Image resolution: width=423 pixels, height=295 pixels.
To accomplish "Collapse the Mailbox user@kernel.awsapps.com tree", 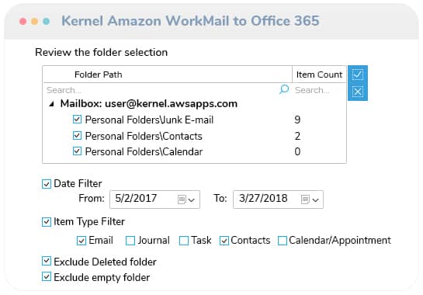I will point(51,104).
